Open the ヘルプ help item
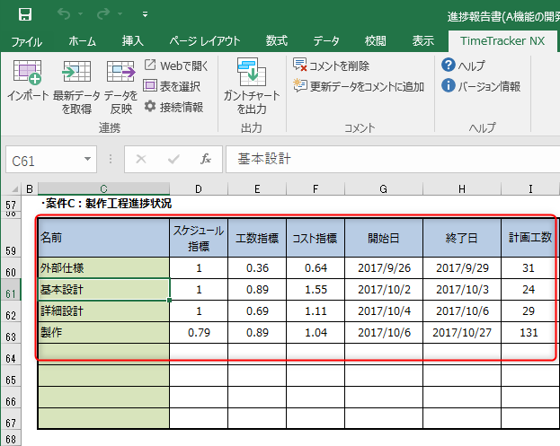 click(x=464, y=66)
